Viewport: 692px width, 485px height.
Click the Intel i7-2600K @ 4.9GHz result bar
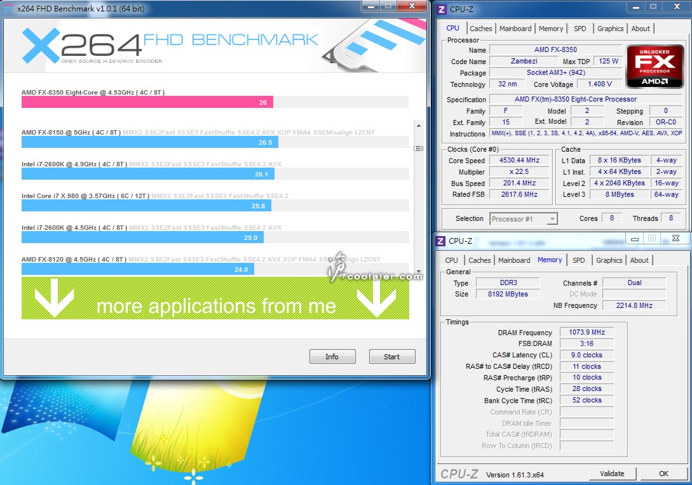(148, 174)
